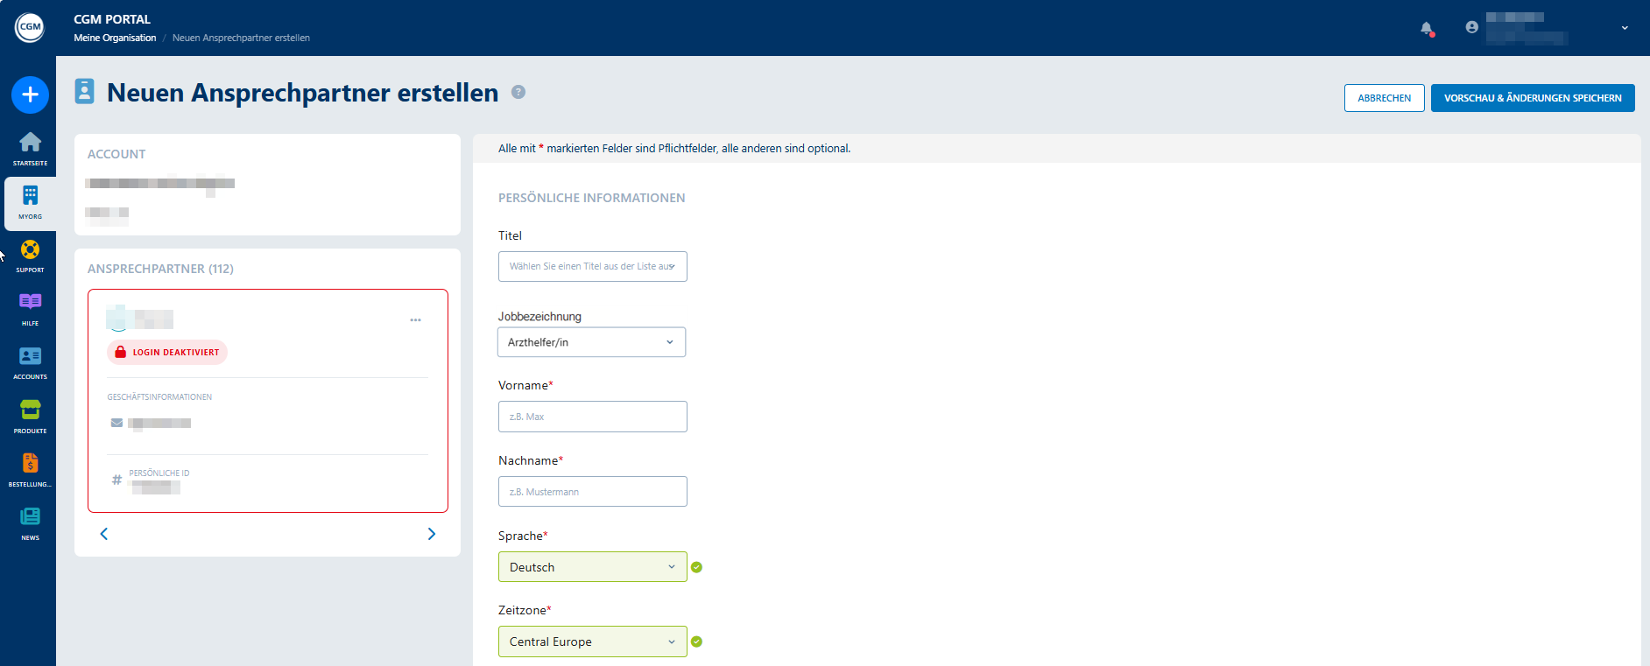Click the Nachname input field
This screenshot has height=666, width=1650.
(593, 492)
